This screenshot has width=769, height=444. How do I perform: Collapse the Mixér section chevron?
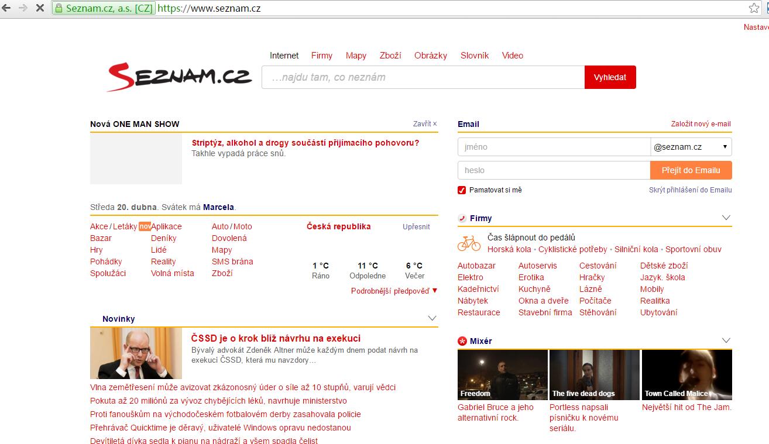pos(726,340)
